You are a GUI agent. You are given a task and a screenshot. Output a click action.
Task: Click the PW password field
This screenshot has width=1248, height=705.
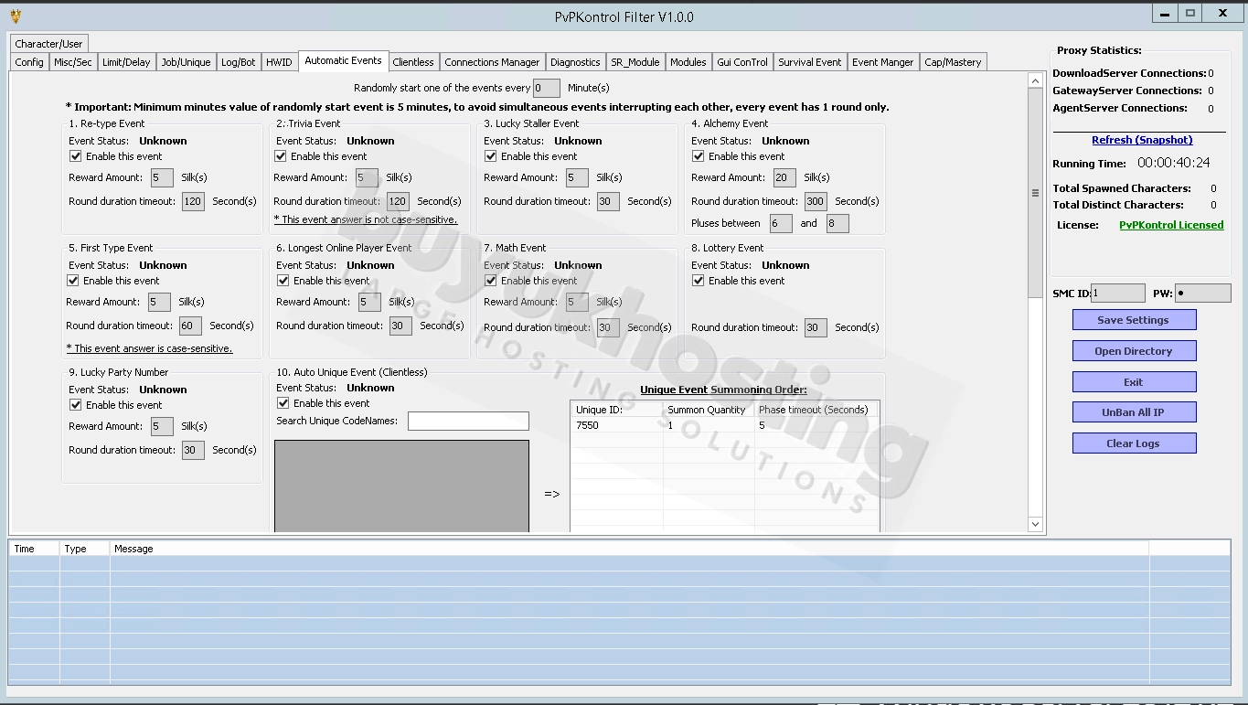(x=1202, y=294)
